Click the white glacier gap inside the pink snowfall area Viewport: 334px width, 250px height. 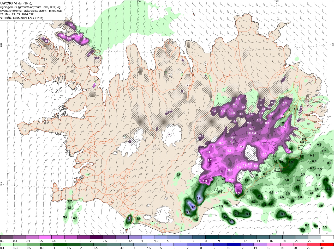pyautogui.click(x=252, y=153)
